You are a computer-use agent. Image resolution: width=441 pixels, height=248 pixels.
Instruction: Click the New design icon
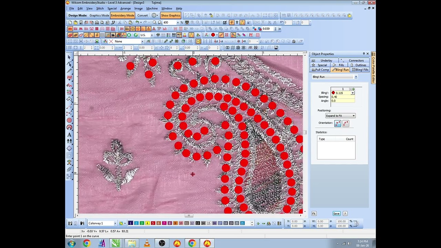coord(70,22)
